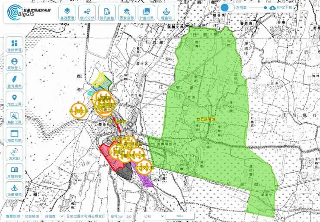Image resolution: width=320 pixels, height=222 pixels.
Task: Click the 目前位置未取得坐標資訊 status text
Action: pyautogui.click(x=86, y=216)
